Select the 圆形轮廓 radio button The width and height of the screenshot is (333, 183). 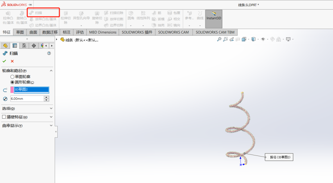[x=12, y=82]
